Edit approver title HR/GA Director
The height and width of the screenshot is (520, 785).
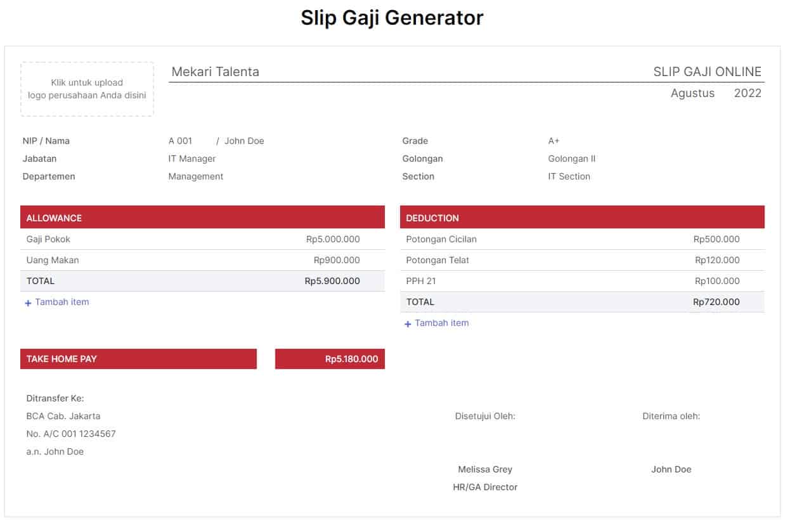click(x=485, y=487)
